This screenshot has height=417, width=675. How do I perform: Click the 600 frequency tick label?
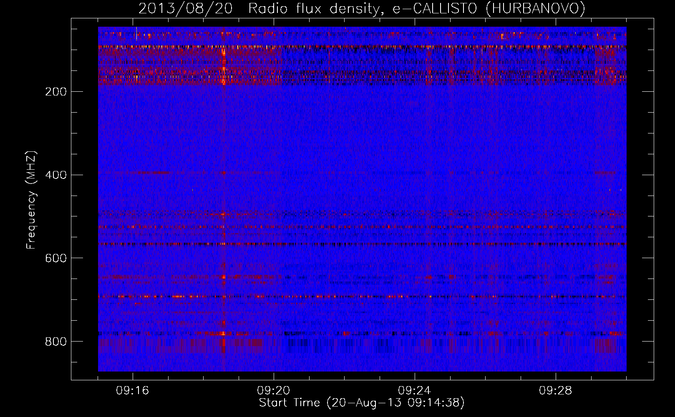tap(56, 259)
